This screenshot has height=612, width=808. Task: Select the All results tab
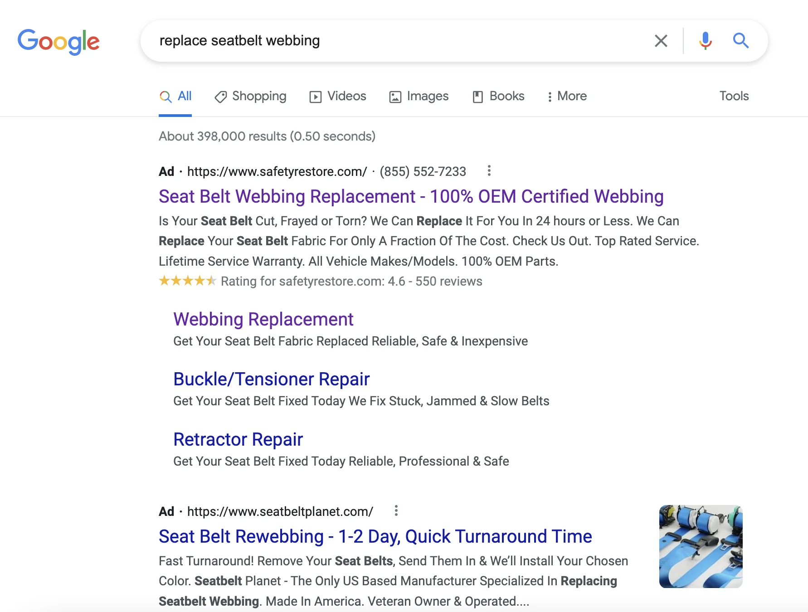(176, 96)
